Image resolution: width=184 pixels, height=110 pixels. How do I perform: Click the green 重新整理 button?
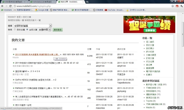coord(57,30)
